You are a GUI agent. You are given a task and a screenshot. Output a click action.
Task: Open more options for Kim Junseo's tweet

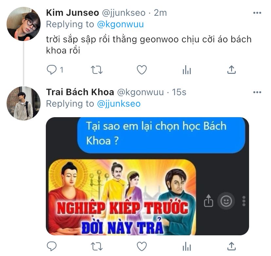click(x=257, y=13)
